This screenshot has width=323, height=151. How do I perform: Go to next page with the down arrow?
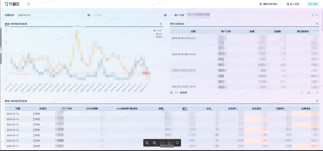coord(317,93)
